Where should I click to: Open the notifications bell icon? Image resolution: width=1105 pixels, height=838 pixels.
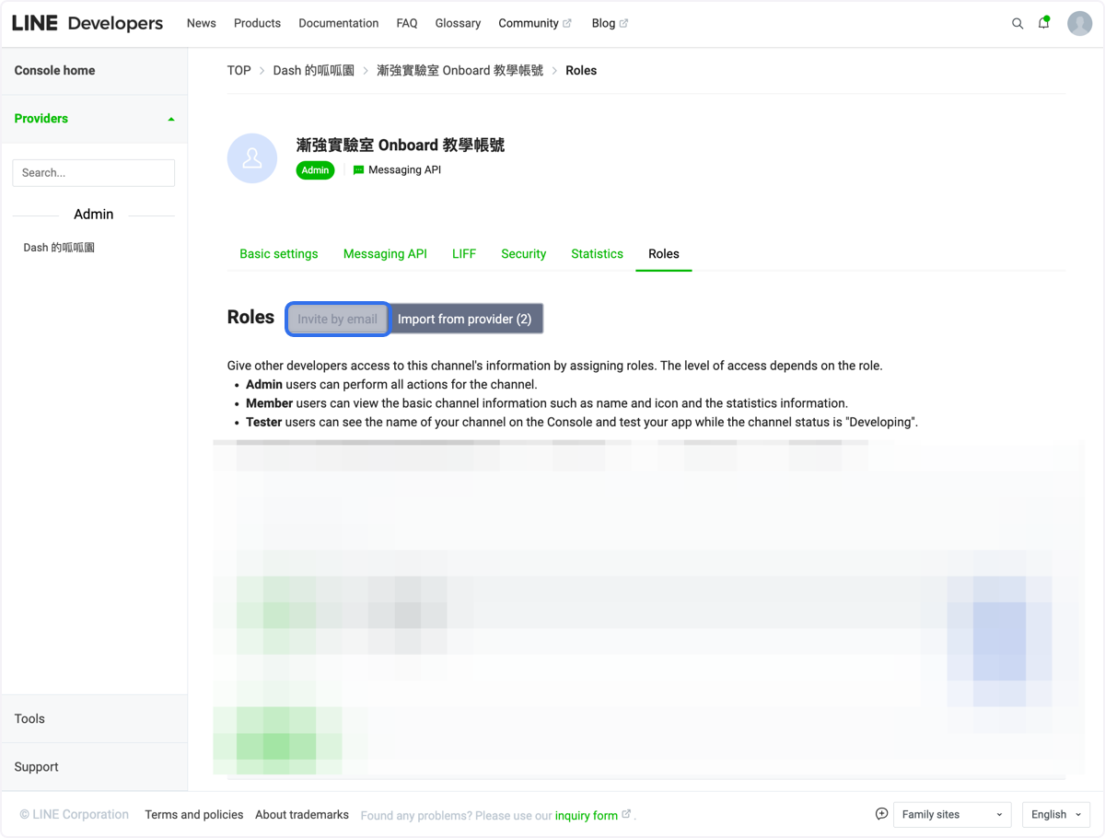pyautogui.click(x=1043, y=23)
